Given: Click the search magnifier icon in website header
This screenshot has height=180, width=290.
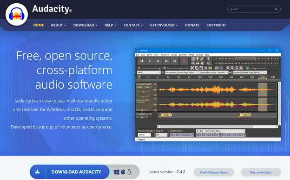Looking at the screenshot, I should (276, 9).
